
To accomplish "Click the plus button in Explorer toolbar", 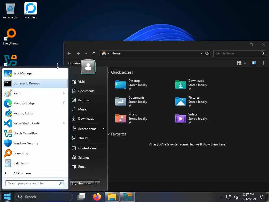I will (263, 63).
